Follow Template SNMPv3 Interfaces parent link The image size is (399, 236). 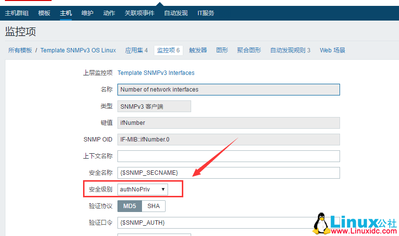click(156, 73)
